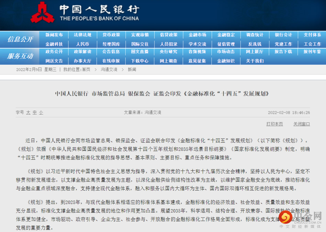The height and width of the screenshot is (232, 326).
Task: Open 音频视频 under 服务互动
Action: [x=197, y=52]
